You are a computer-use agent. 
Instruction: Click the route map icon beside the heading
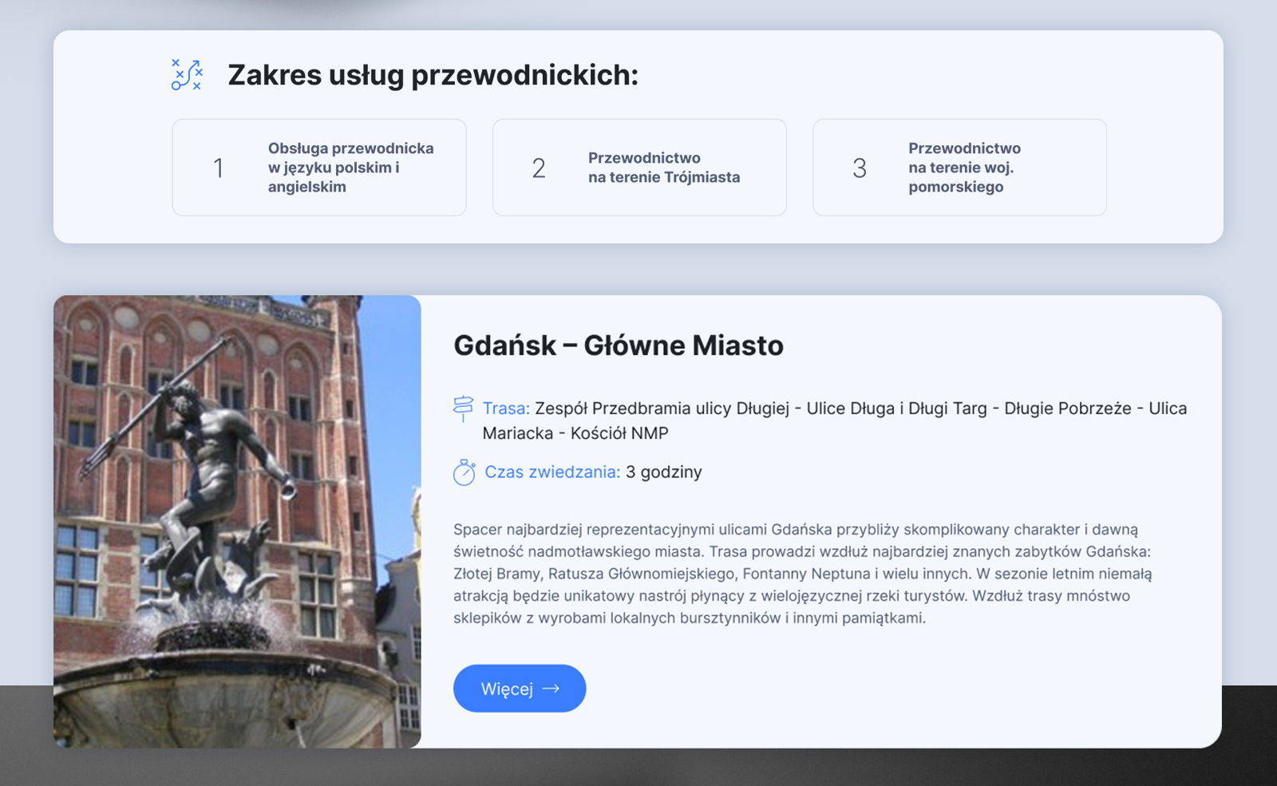point(185,76)
